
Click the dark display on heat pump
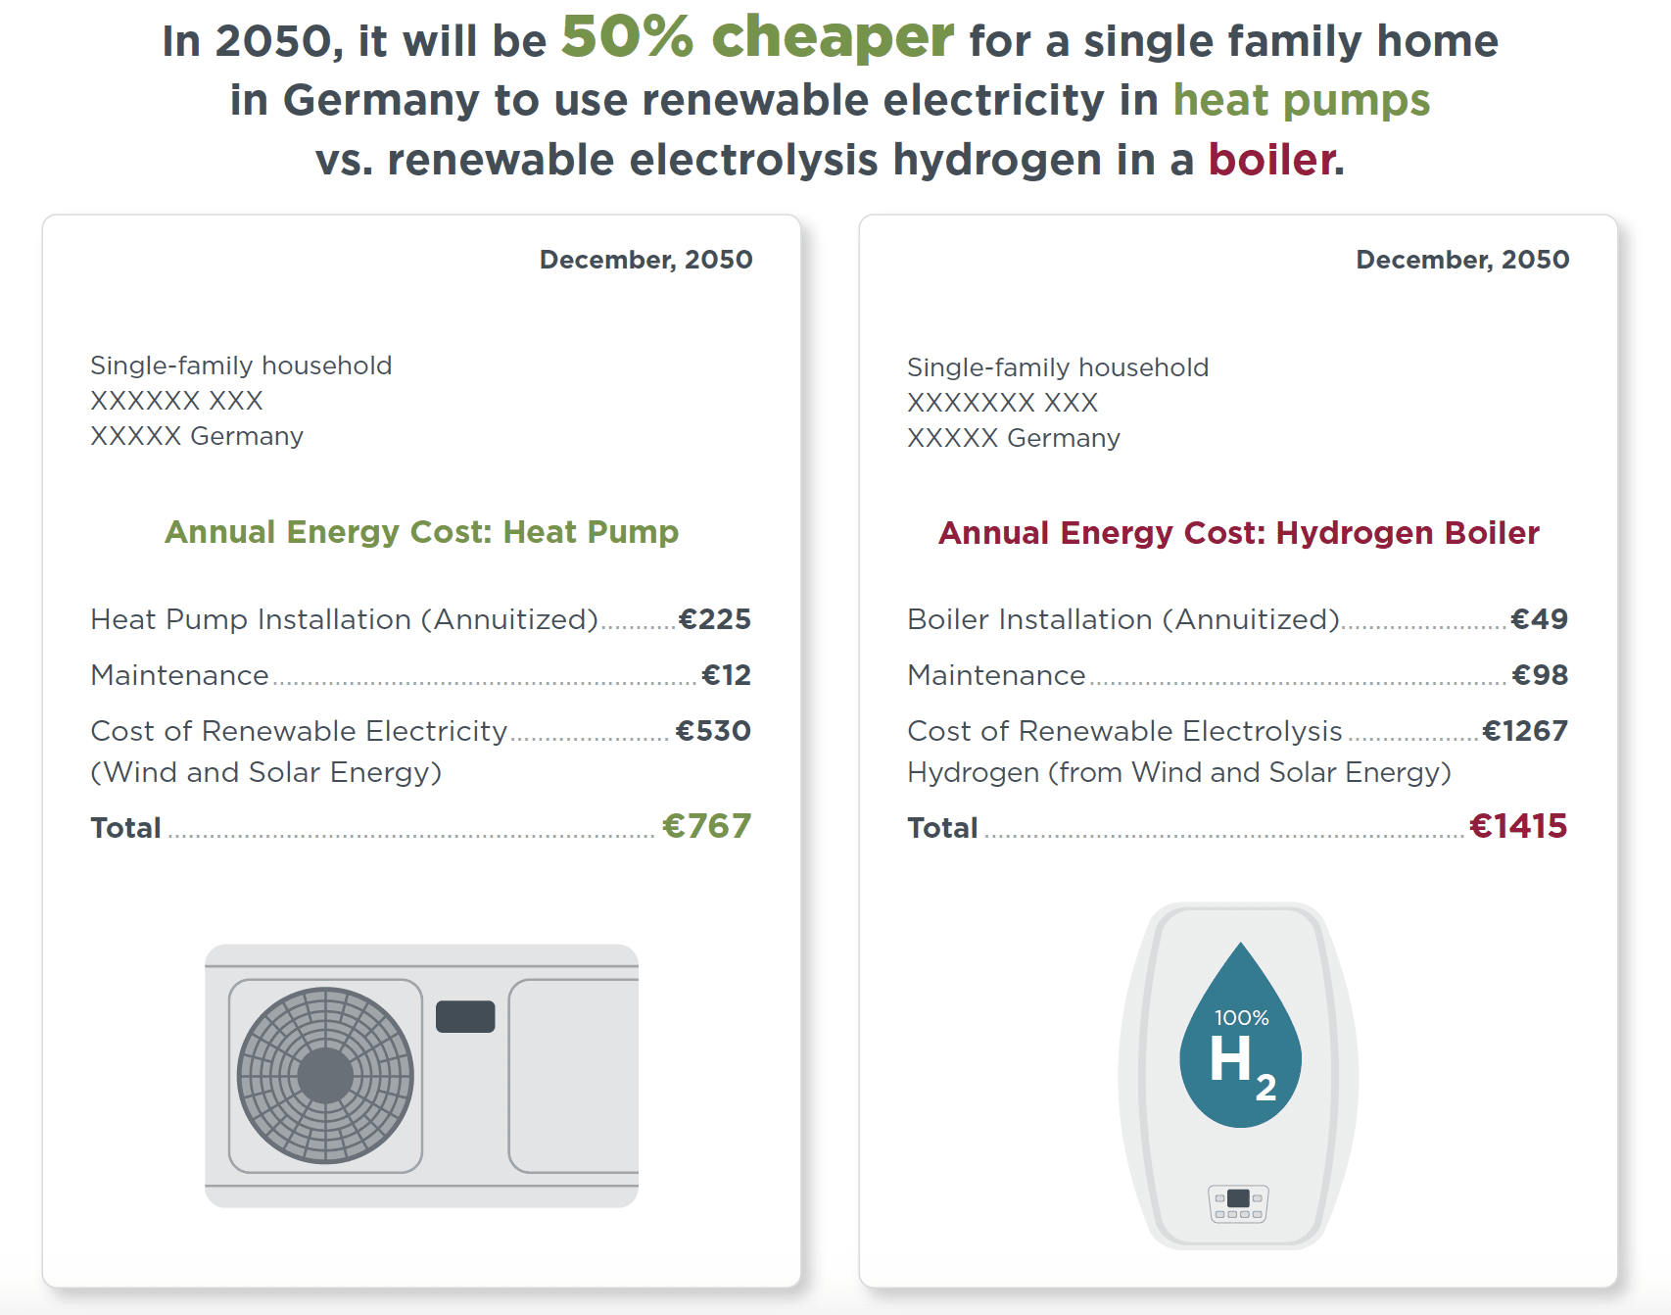[465, 1016]
